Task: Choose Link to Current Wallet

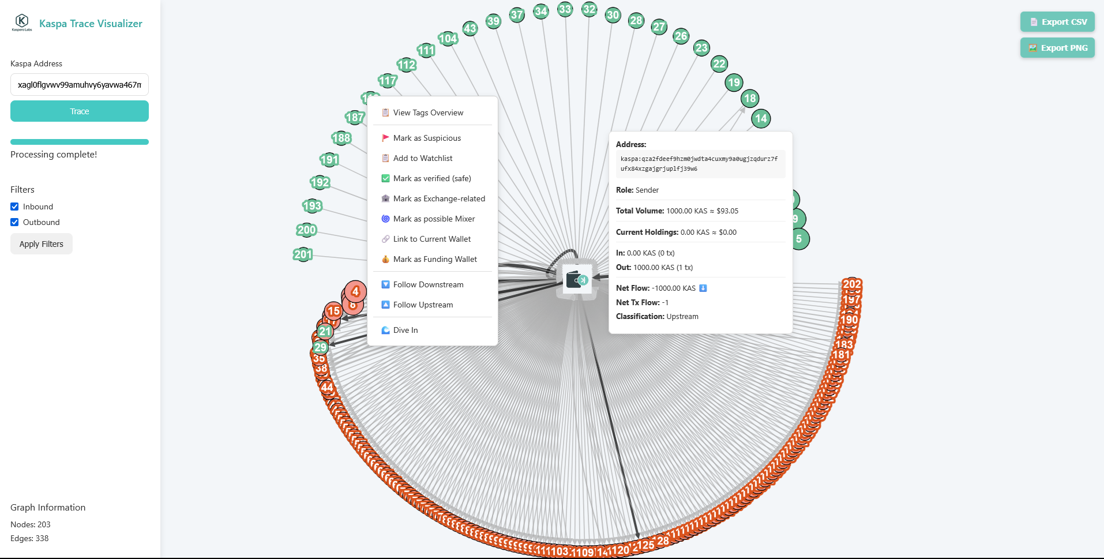Action: tap(433, 239)
